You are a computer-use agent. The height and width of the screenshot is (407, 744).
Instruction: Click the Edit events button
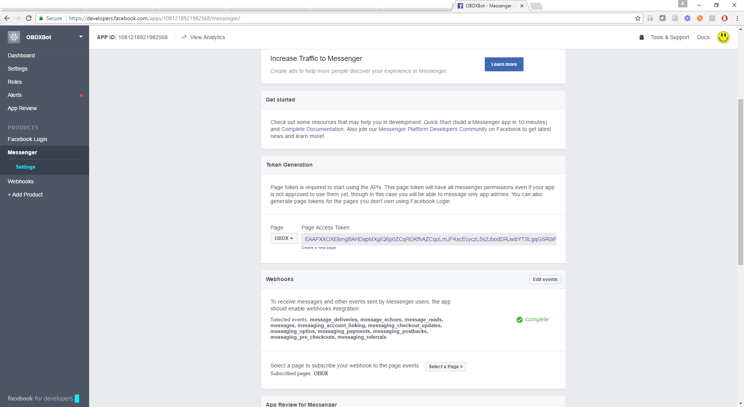tap(545, 279)
